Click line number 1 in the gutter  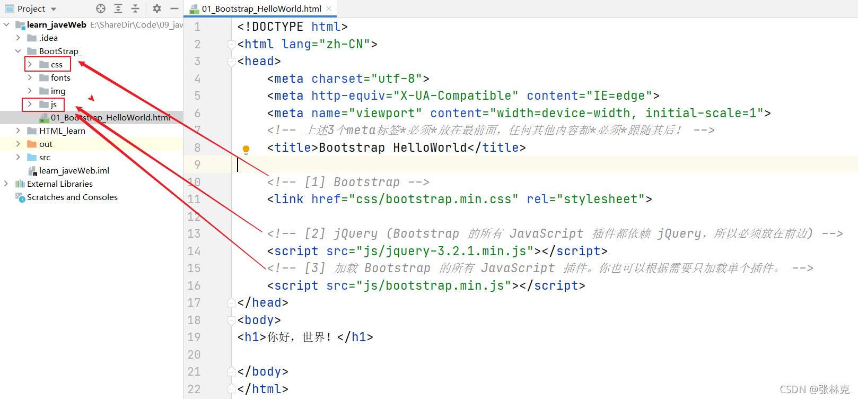[x=197, y=27]
